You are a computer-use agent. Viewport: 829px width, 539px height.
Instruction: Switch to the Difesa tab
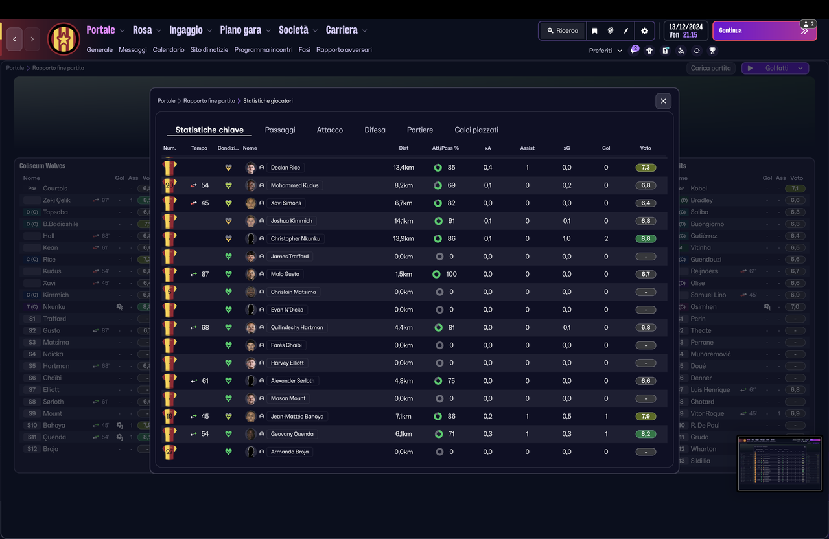(x=375, y=130)
